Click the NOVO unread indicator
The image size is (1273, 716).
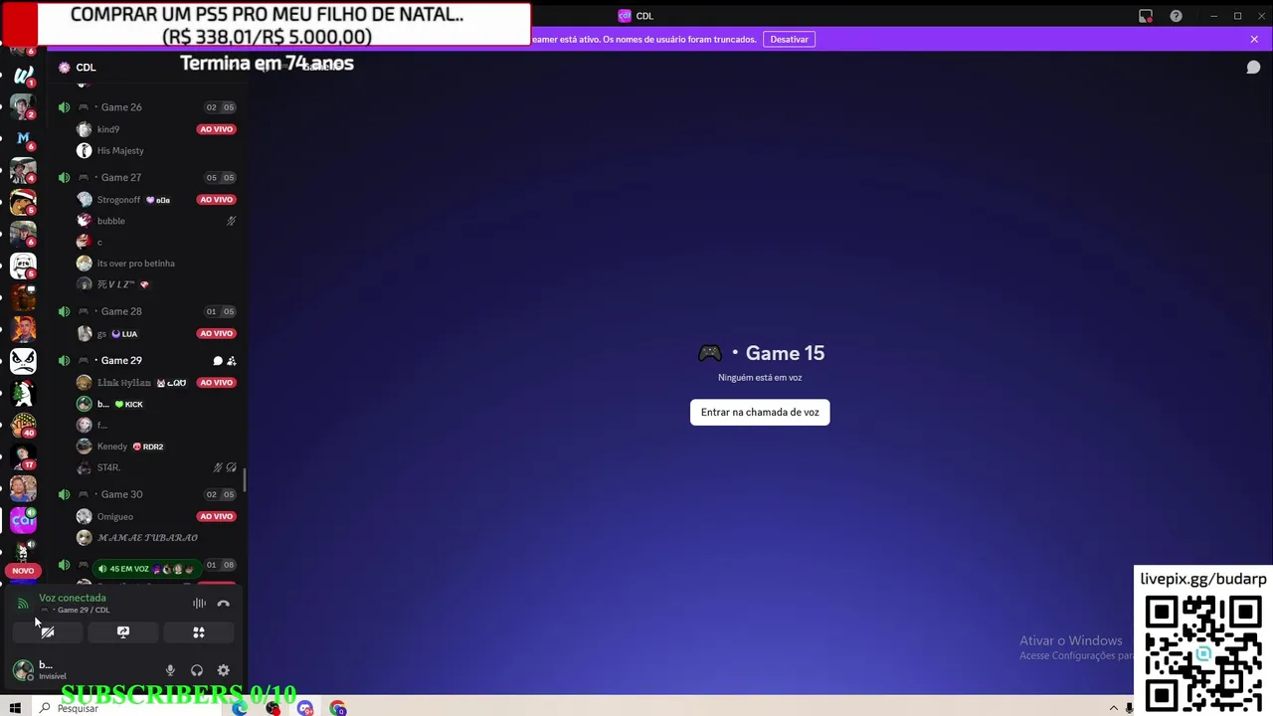23,571
